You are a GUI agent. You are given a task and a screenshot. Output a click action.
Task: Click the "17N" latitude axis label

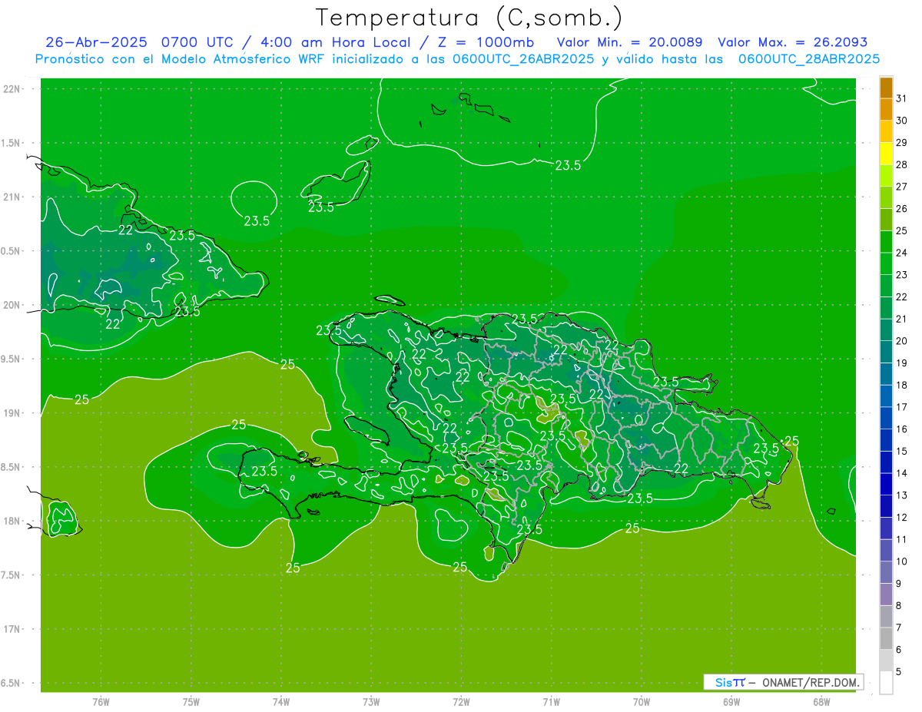tap(12, 630)
